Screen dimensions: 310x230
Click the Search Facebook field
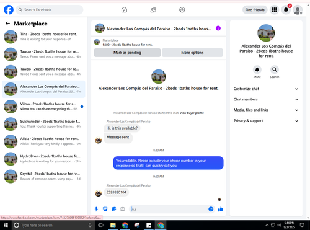pos(50,10)
